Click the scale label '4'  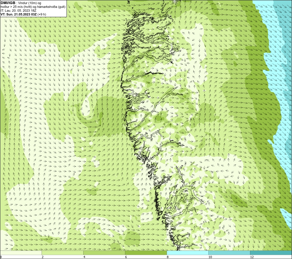(x=84, y=257)
